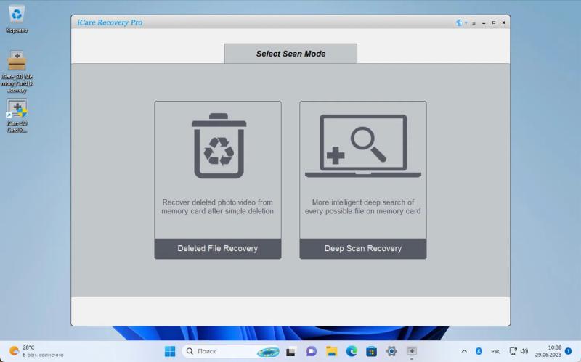Viewport: 581px width, 362px height.
Task: Select the recycle bin scan icon
Action: pos(219,146)
